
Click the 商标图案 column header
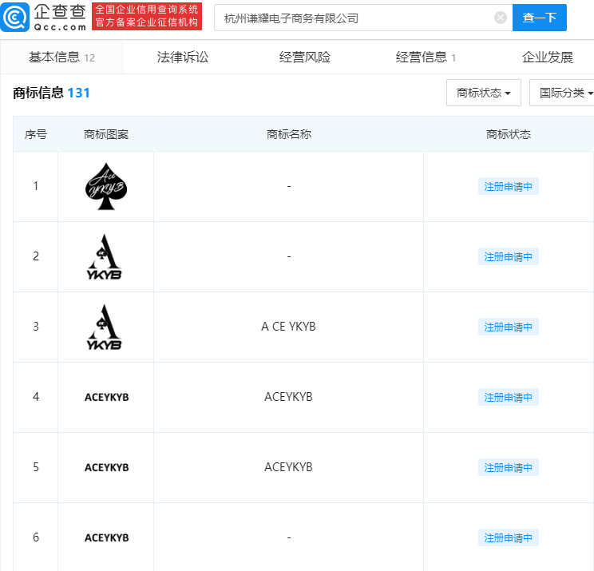[106, 134]
